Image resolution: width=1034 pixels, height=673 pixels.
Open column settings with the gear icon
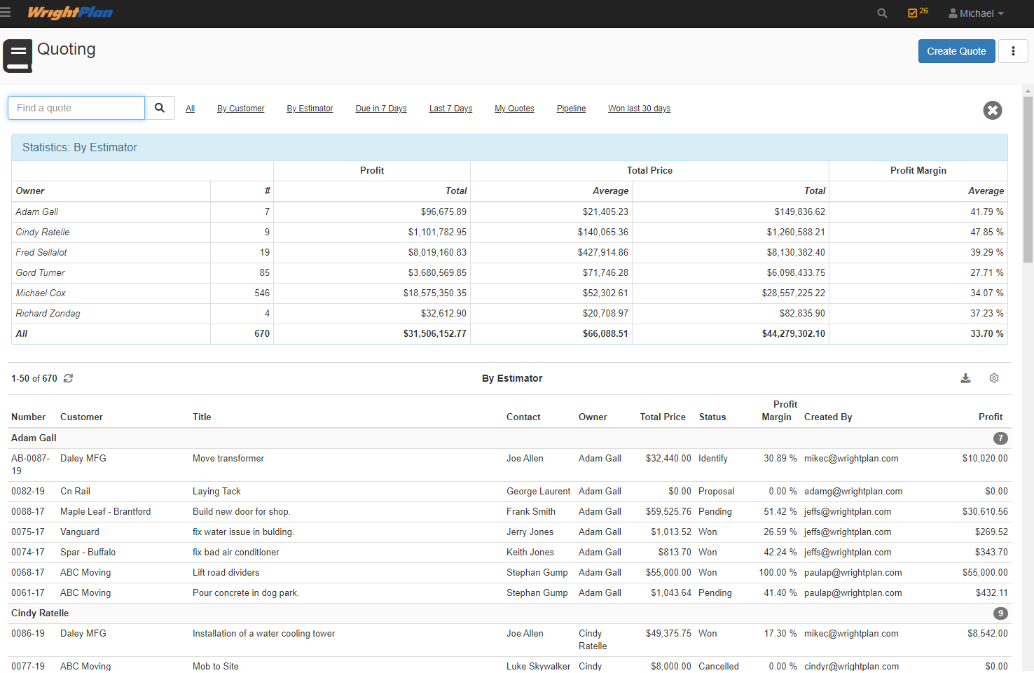pos(994,378)
